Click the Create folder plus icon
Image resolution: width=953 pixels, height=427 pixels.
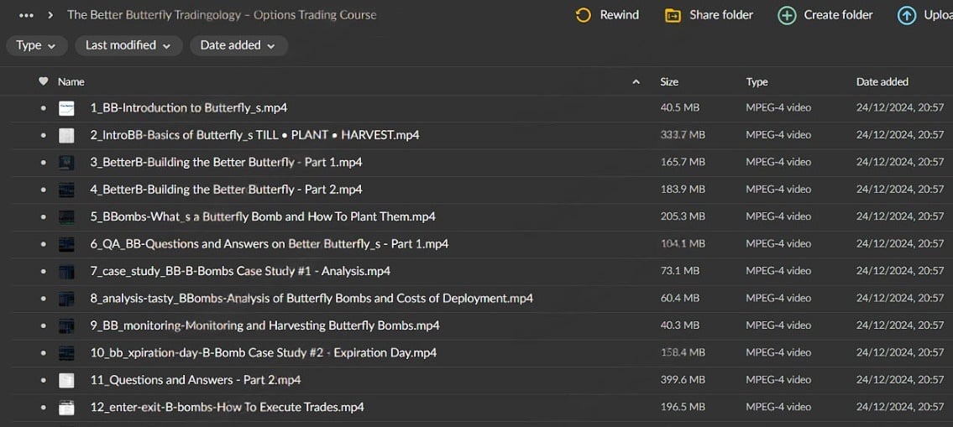point(787,15)
